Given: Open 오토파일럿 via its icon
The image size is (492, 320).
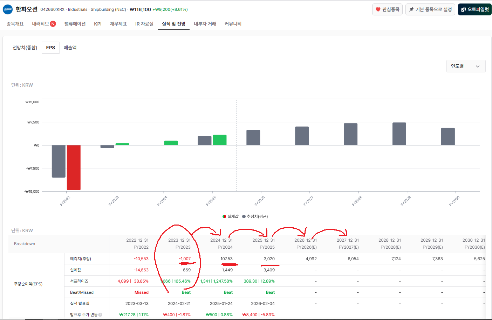Looking at the screenshot, I should tap(464, 9).
